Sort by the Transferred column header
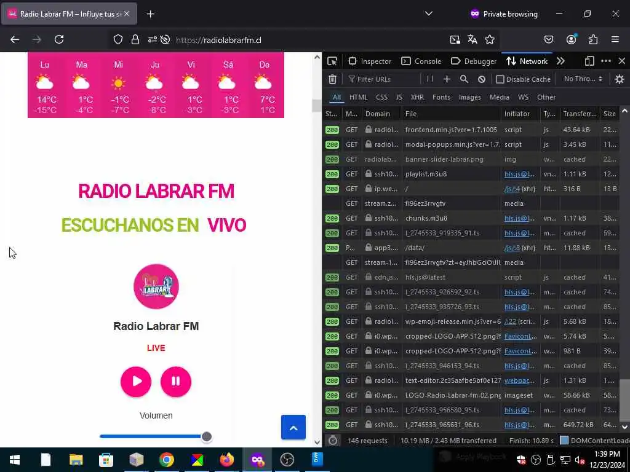Viewport: 630px width, 472px height. [580, 114]
